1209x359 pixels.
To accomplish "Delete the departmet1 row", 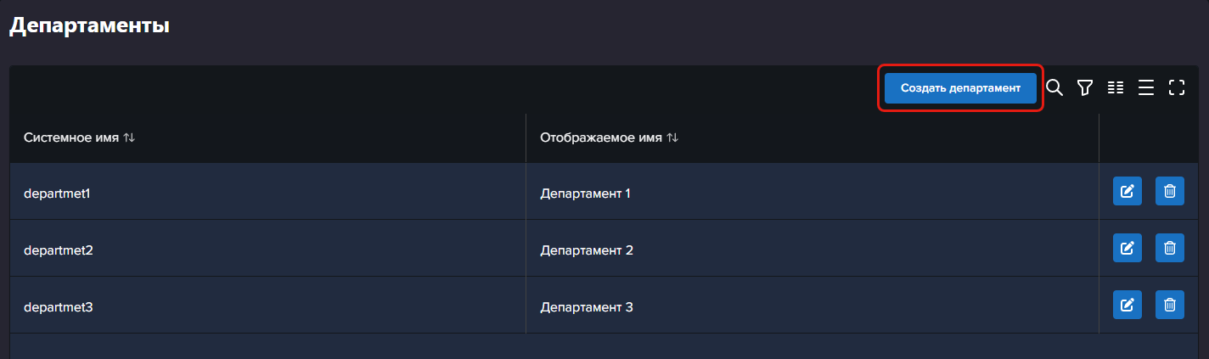I will 1170,191.
